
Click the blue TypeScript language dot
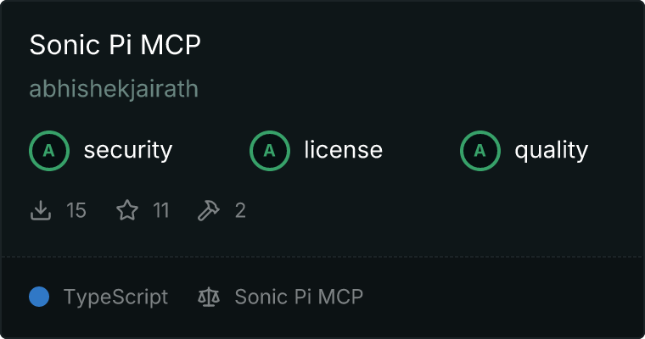(x=39, y=297)
